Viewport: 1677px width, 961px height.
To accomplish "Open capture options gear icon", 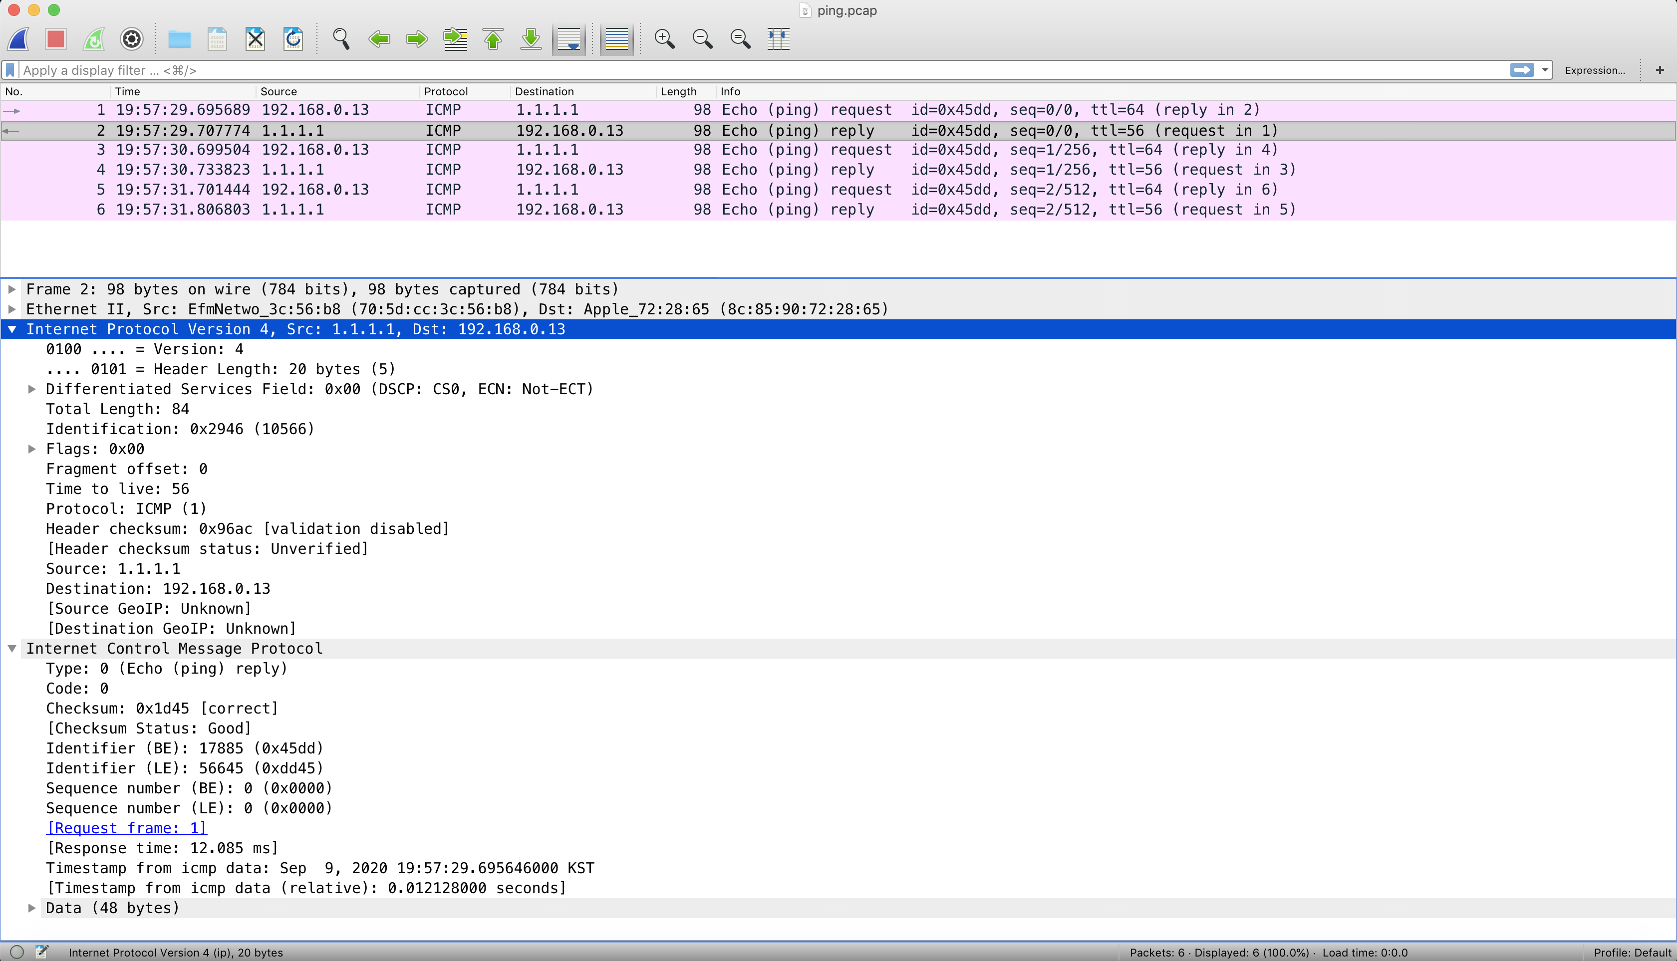I will 132,39.
